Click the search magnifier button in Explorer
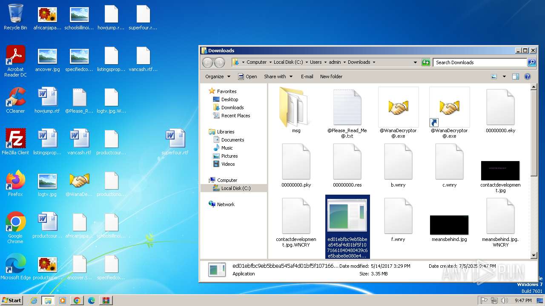This screenshot has height=306, width=545. click(532, 62)
